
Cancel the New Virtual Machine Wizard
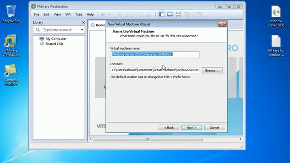coord(214,128)
